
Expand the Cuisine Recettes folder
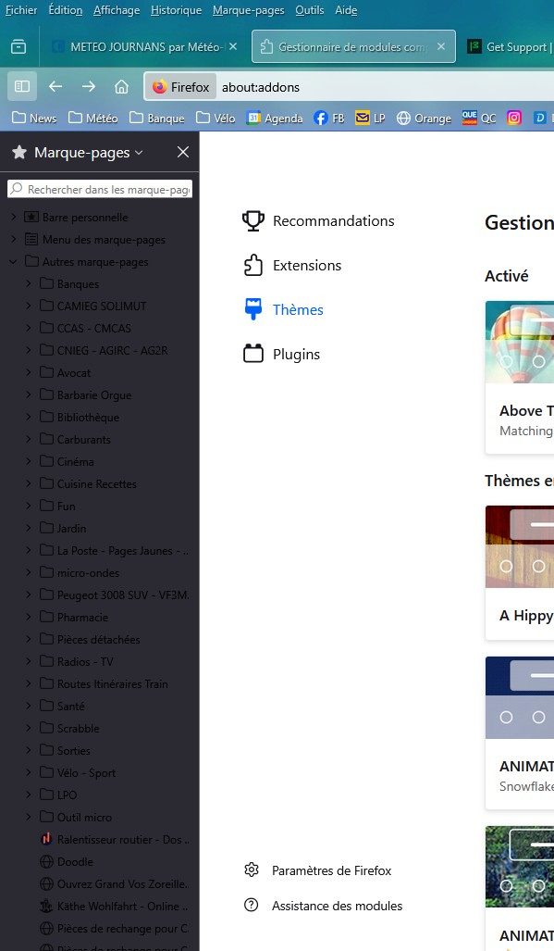pos(29,483)
